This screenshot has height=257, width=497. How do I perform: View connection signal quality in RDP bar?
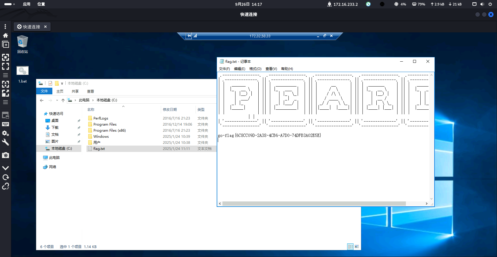coord(195,36)
